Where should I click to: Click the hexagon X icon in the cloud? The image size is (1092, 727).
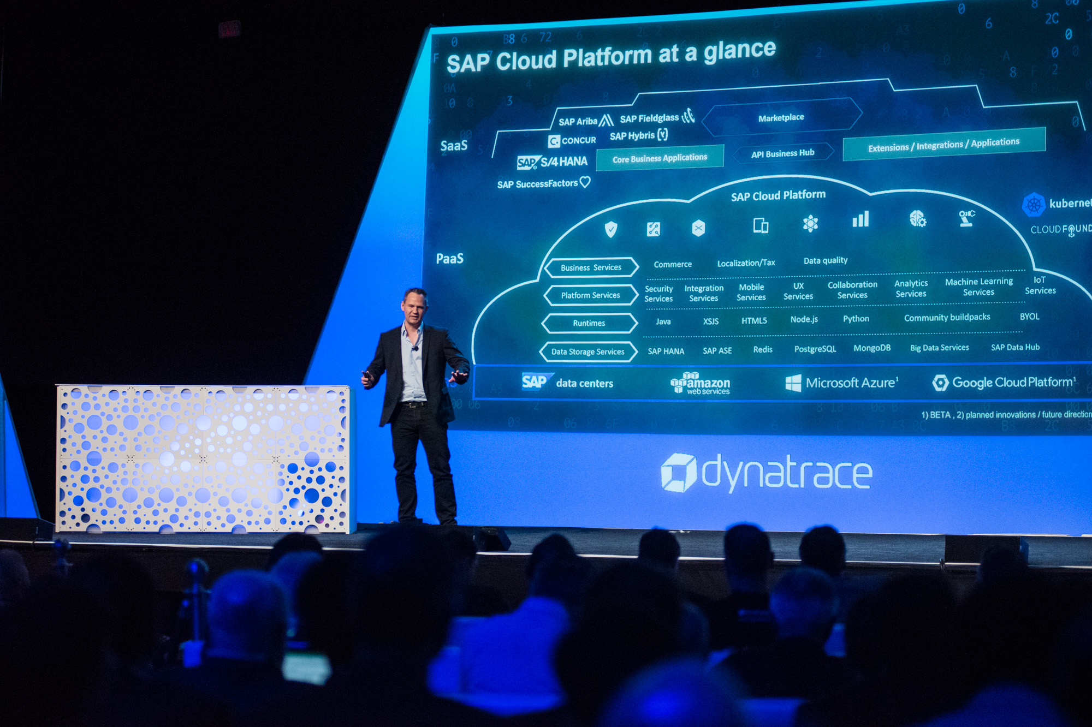698,228
